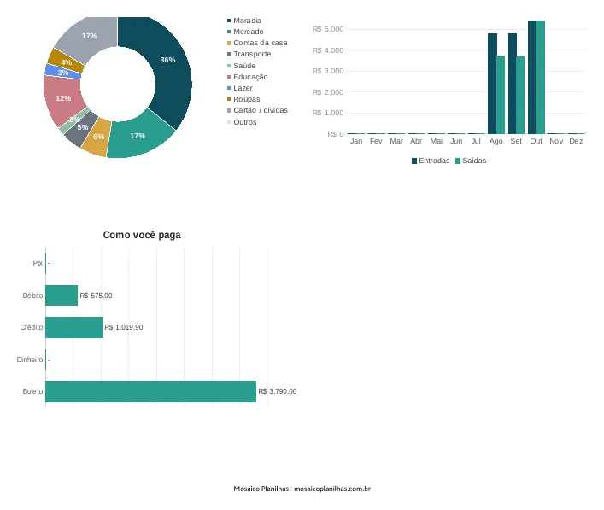Click the R$ 1.019,90 value label
This screenshot has height=510, width=604.
point(124,327)
